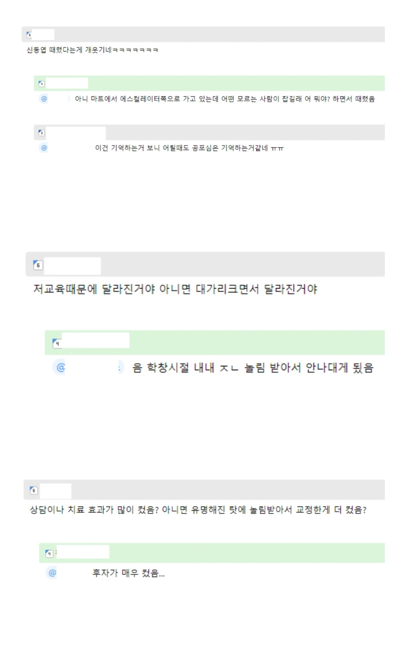The width and height of the screenshot is (400, 645).
Task: Click the comment text 저교육때문에 달라진거야
Action: point(175,289)
